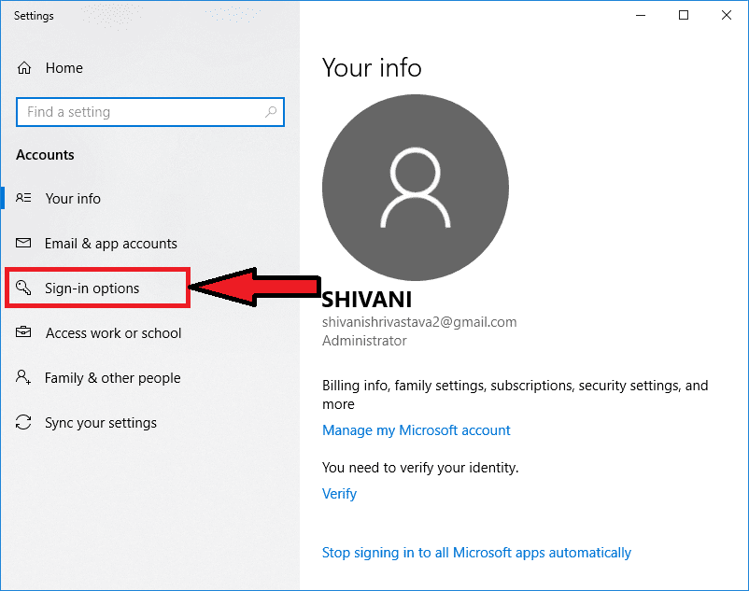Click Stop signing in to all Microsoft apps
Image resolution: width=749 pixels, height=591 pixels.
click(476, 552)
